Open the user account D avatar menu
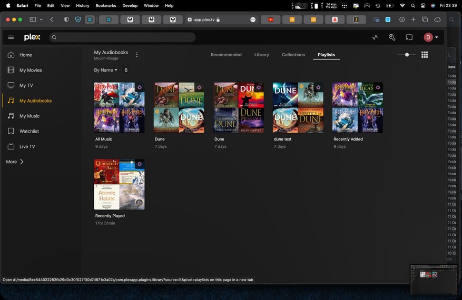462x300 pixels. click(431, 37)
